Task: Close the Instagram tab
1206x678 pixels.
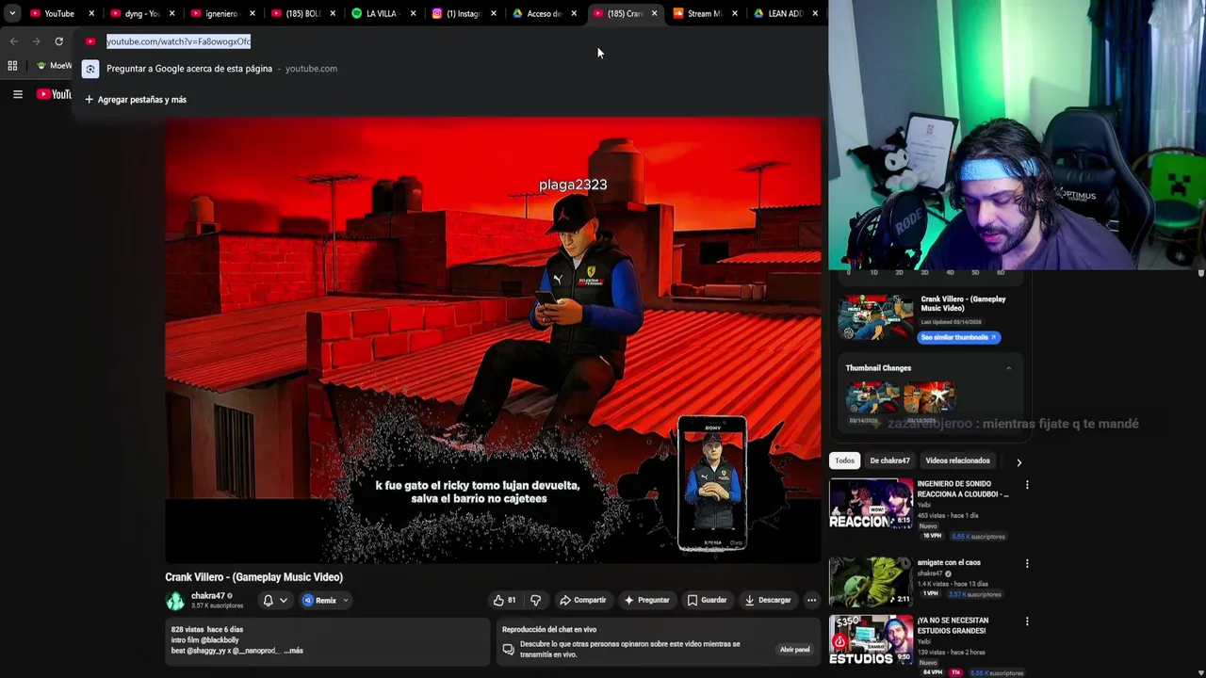Action: tap(493, 13)
